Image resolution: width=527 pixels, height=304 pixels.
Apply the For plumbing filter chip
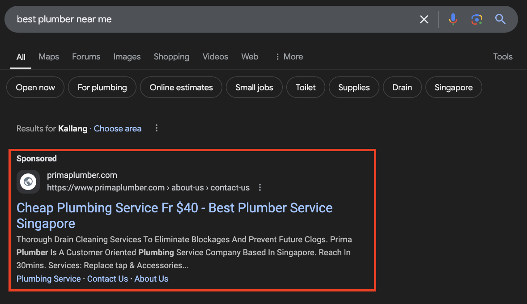tap(102, 87)
